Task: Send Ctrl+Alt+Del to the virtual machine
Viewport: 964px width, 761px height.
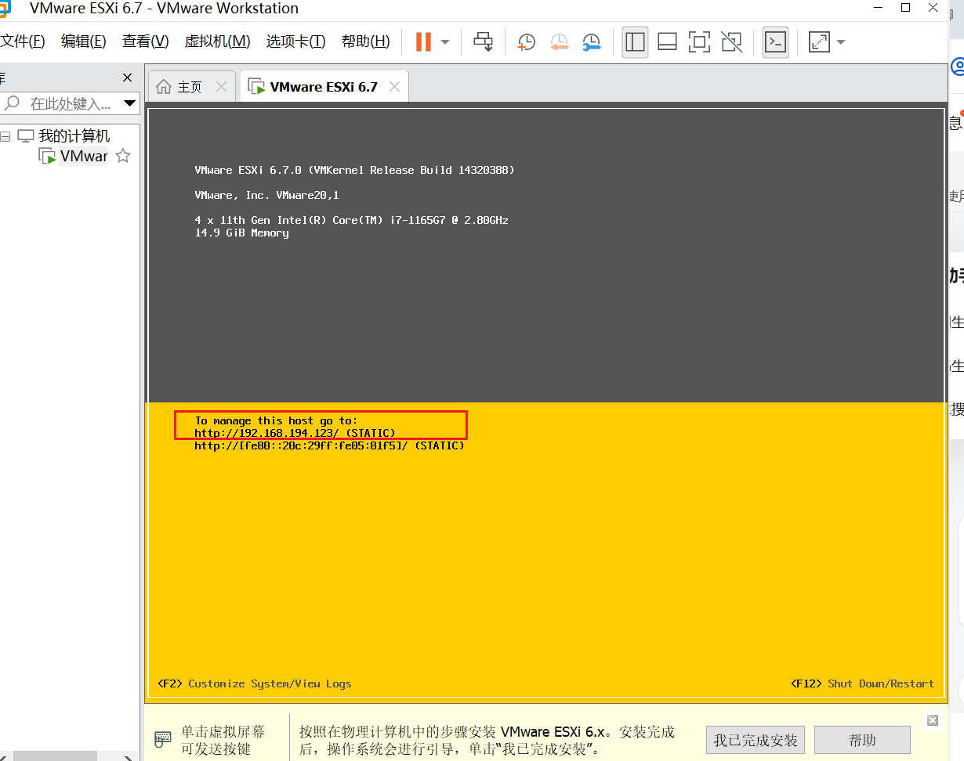Action: 484,41
